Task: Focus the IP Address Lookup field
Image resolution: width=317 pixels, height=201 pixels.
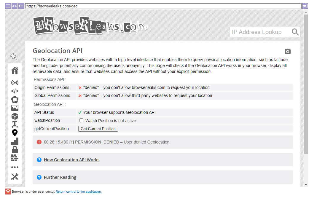Action: pyautogui.click(x=259, y=32)
